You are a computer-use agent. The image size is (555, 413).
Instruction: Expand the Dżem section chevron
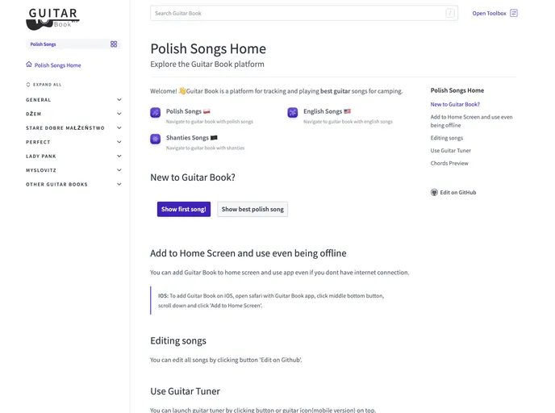pyautogui.click(x=119, y=114)
